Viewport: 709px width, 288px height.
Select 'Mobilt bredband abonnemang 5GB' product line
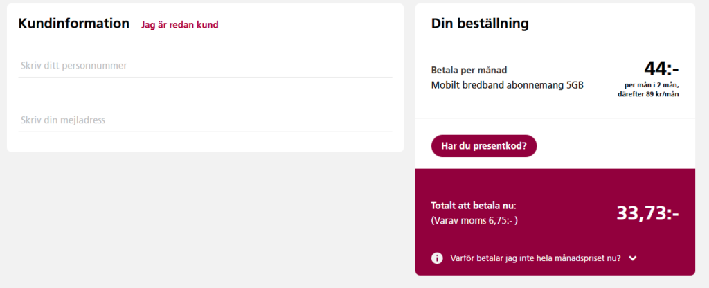click(x=508, y=85)
